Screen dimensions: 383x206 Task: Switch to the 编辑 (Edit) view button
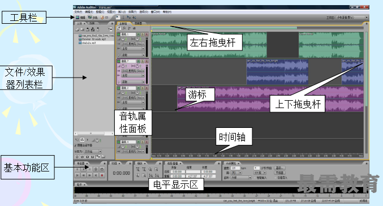coord(80,18)
